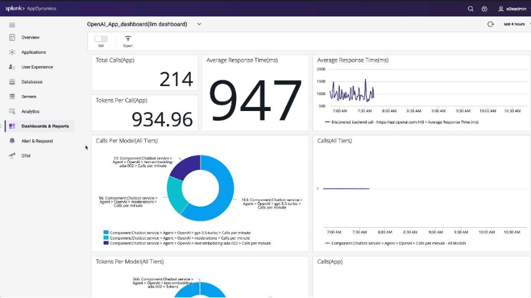
Task: Select the text-embedding-ada-002 label 51 in Calls Per Model
Action: pyautogui.click(x=143, y=162)
